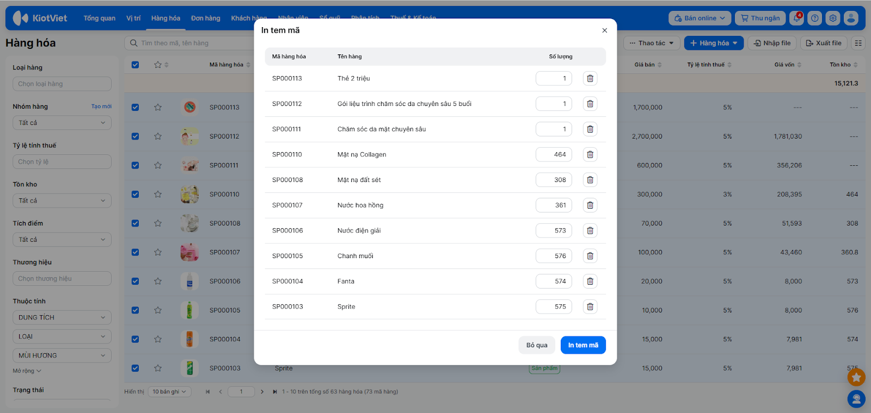Open the Tích điểm filter dropdown
Image resolution: width=871 pixels, height=413 pixels.
click(x=62, y=240)
